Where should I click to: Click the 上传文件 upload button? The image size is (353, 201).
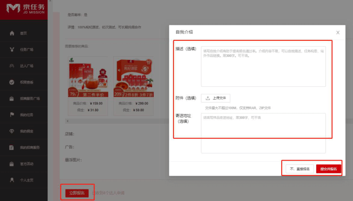click(x=215, y=98)
